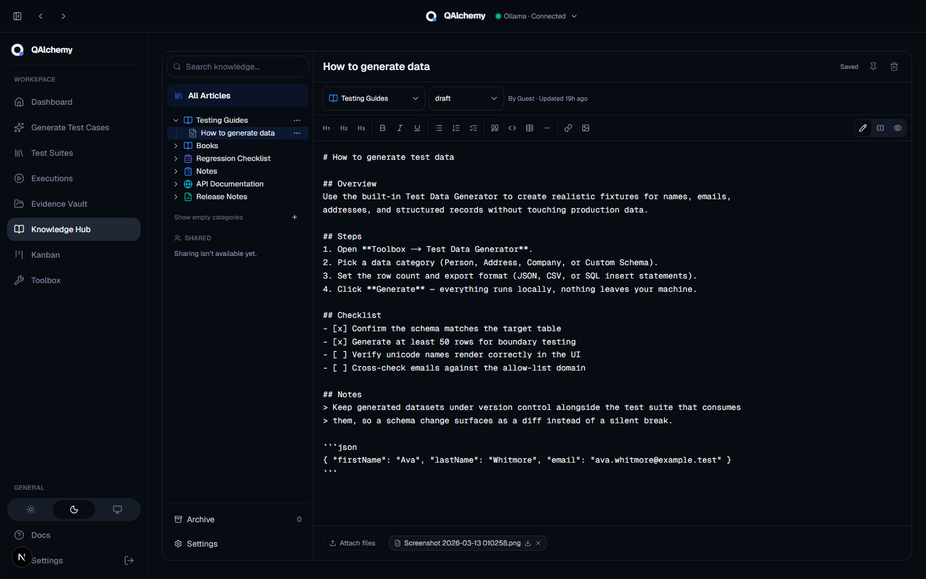
Task: Click Attach files button
Action: pyautogui.click(x=352, y=543)
